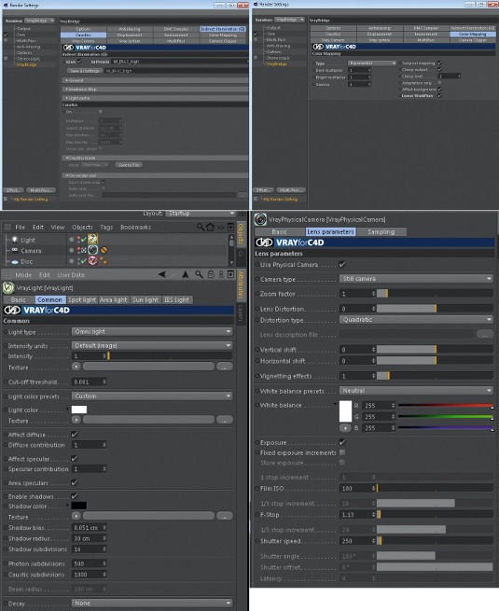Screen dimensions: 499x611
Task: Open the Intensity units dropdown
Action: click(152, 346)
